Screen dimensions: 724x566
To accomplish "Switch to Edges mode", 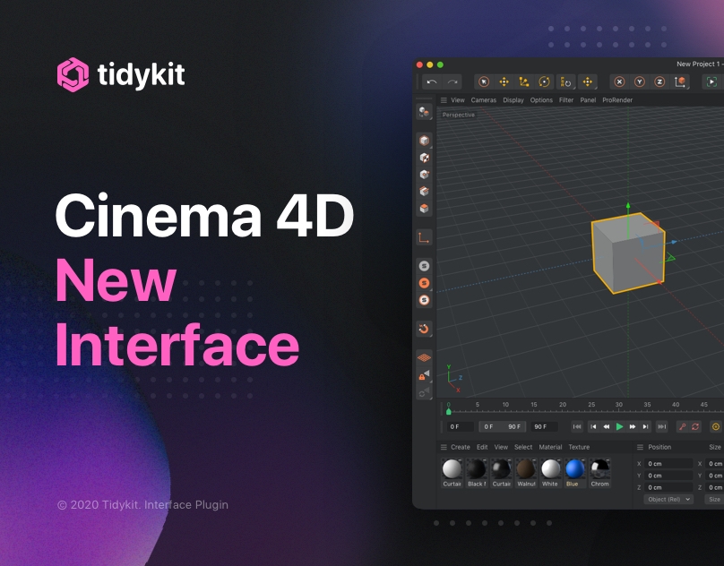I will click(424, 191).
